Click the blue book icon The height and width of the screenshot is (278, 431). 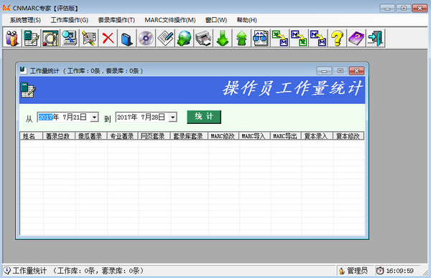pyautogui.click(x=126, y=38)
